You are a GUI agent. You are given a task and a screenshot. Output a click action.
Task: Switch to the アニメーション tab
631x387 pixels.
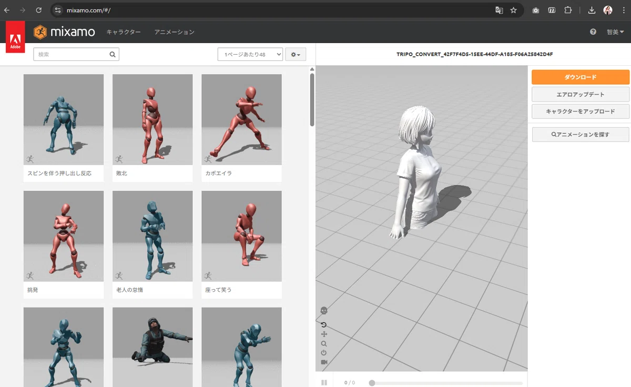coord(174,32)
